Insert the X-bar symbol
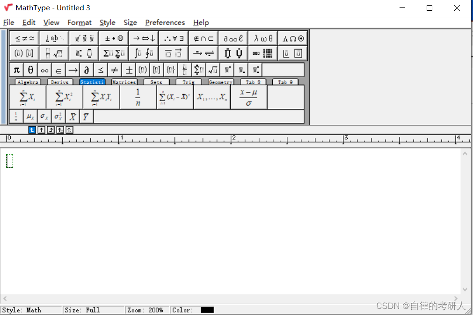Viewport: 473px width, 315px height. (73, 117)
